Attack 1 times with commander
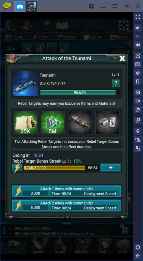 pyautogui.click(x=66, y=191)
